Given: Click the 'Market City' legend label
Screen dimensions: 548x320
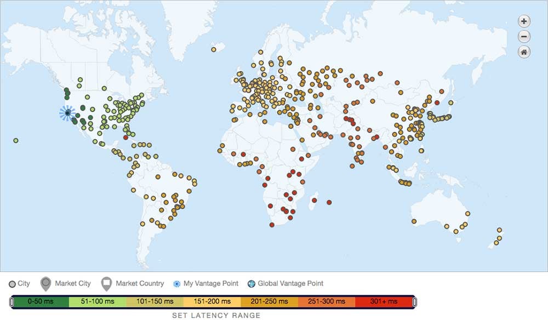Looking at the screenshot, I should coord(73,283).
